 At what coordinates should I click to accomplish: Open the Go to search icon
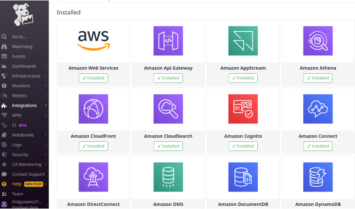click(x=4, y=36)
